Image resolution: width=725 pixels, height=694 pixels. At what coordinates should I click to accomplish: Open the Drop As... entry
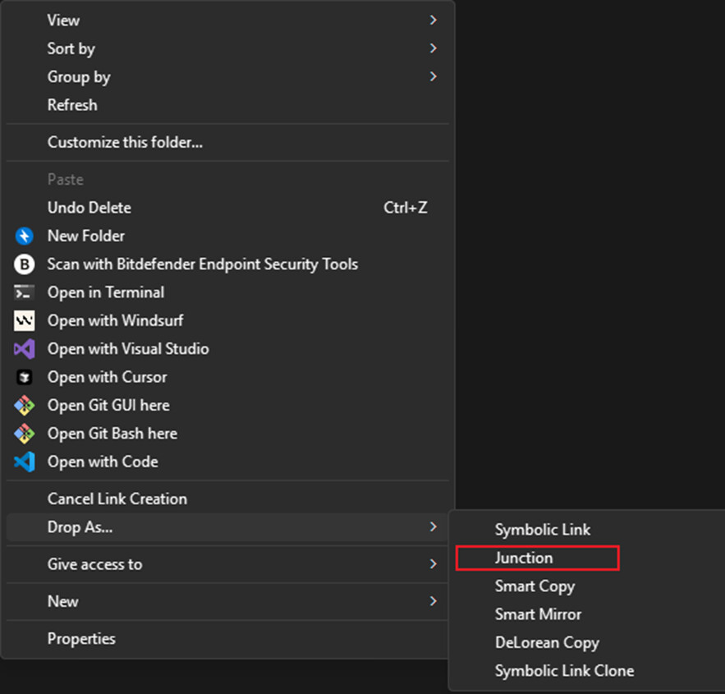(227, 527)
